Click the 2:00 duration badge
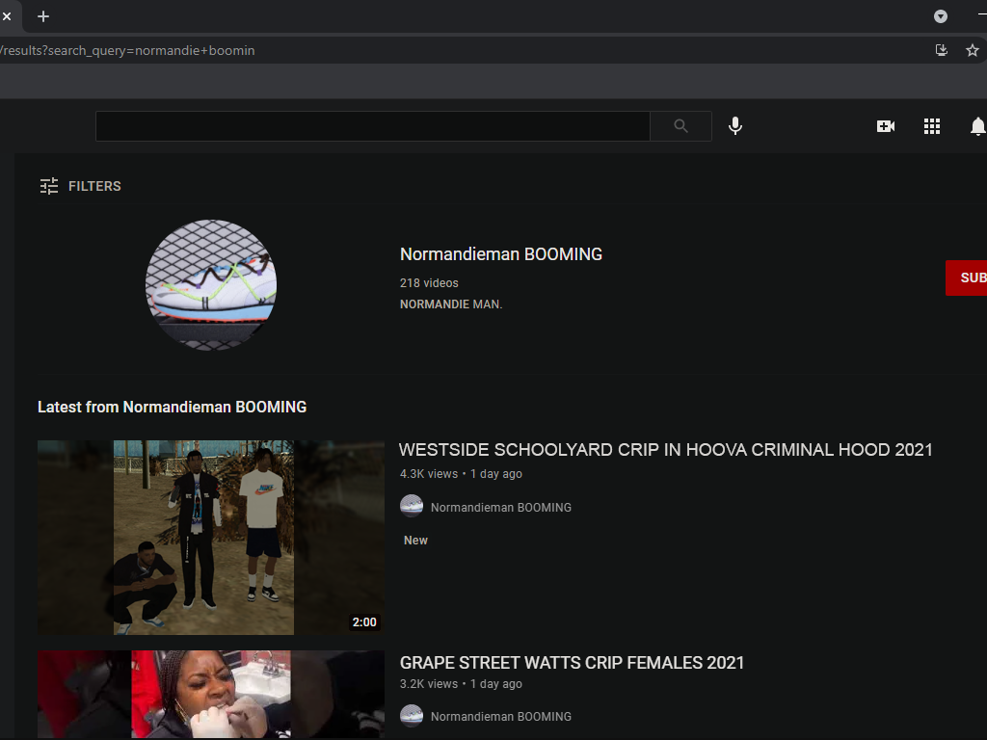 [364, 622]
